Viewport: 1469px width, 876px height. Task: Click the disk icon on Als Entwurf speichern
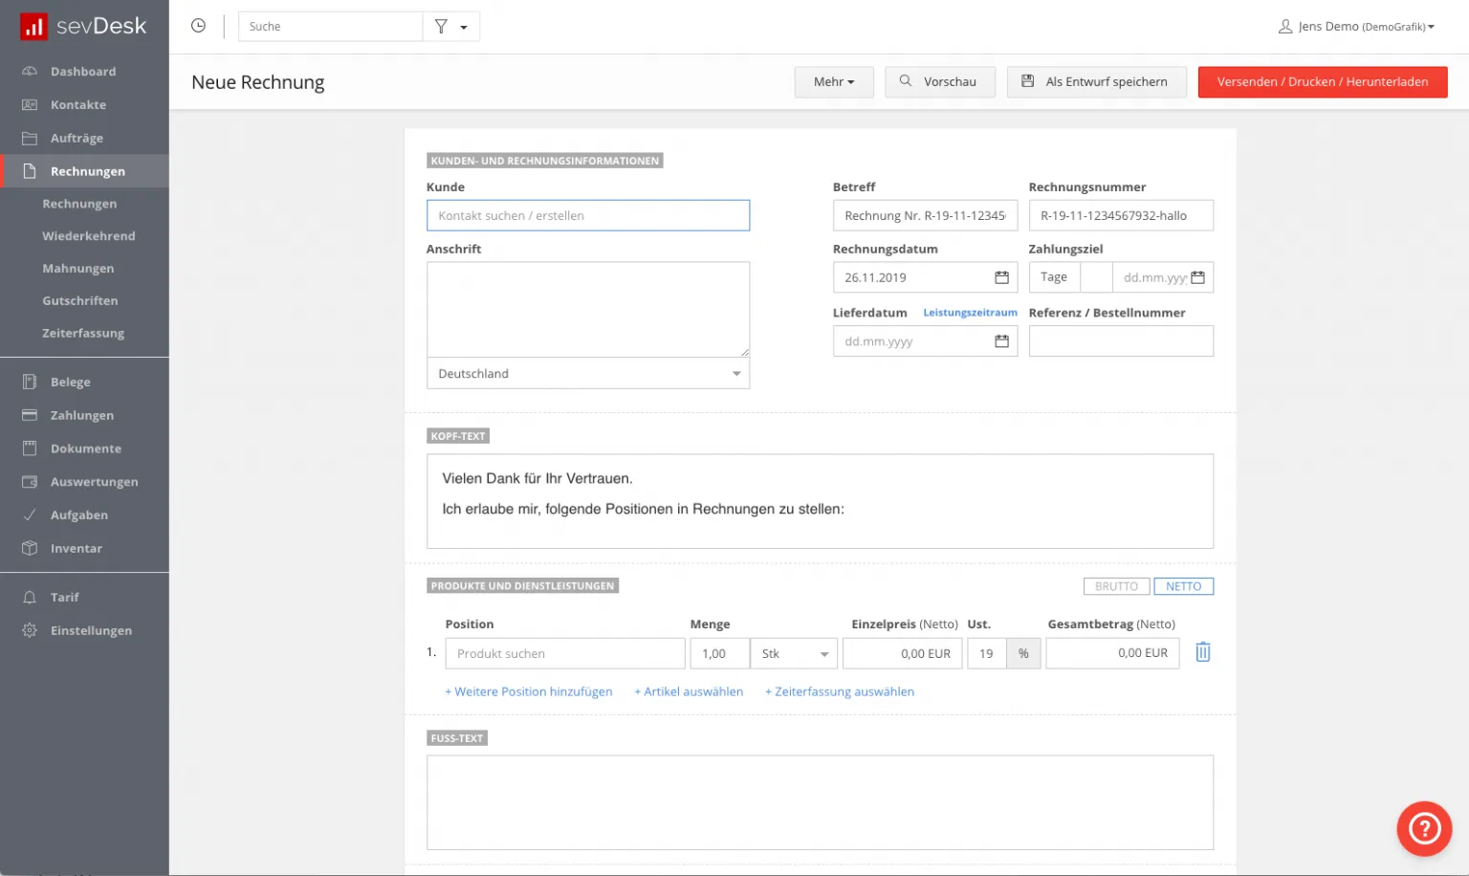point(1028,81)
